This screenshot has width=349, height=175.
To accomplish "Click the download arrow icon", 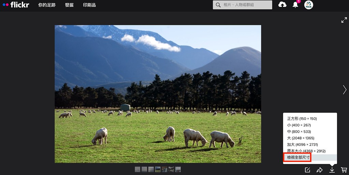I will (x=332, y=170).
